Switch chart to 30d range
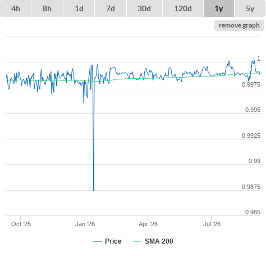The image size is (266, 256). coord(144,8)
